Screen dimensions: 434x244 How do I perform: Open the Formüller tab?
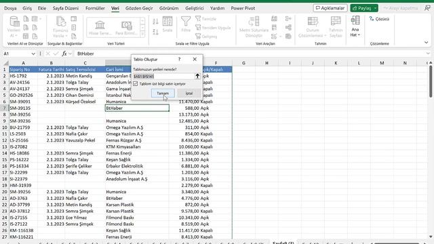pyautogui.click(x=95, y=8)
